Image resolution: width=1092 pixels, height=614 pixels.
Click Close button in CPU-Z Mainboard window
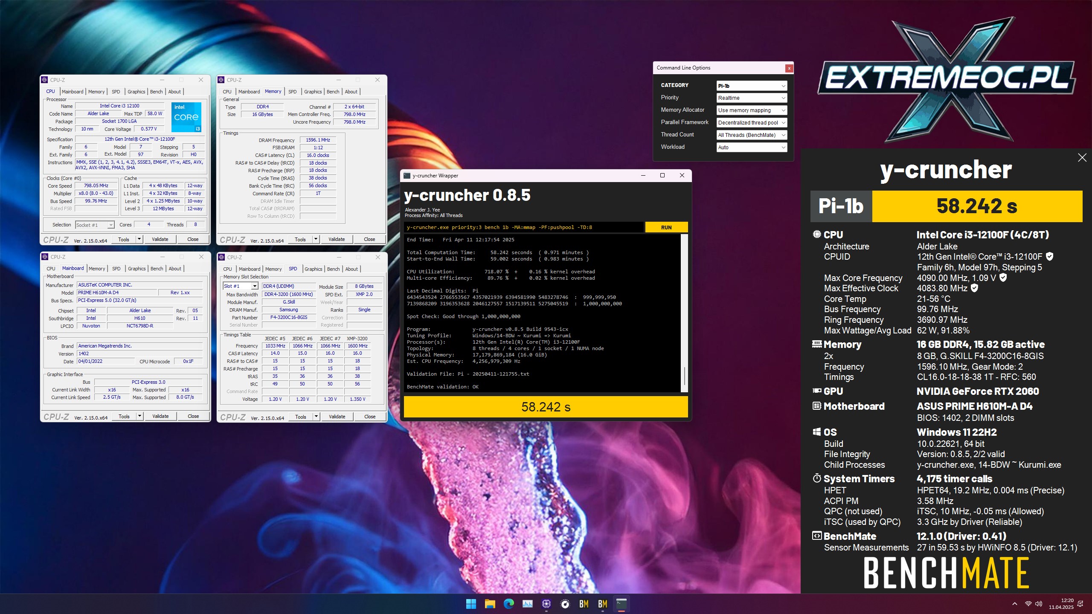(193, 416)
